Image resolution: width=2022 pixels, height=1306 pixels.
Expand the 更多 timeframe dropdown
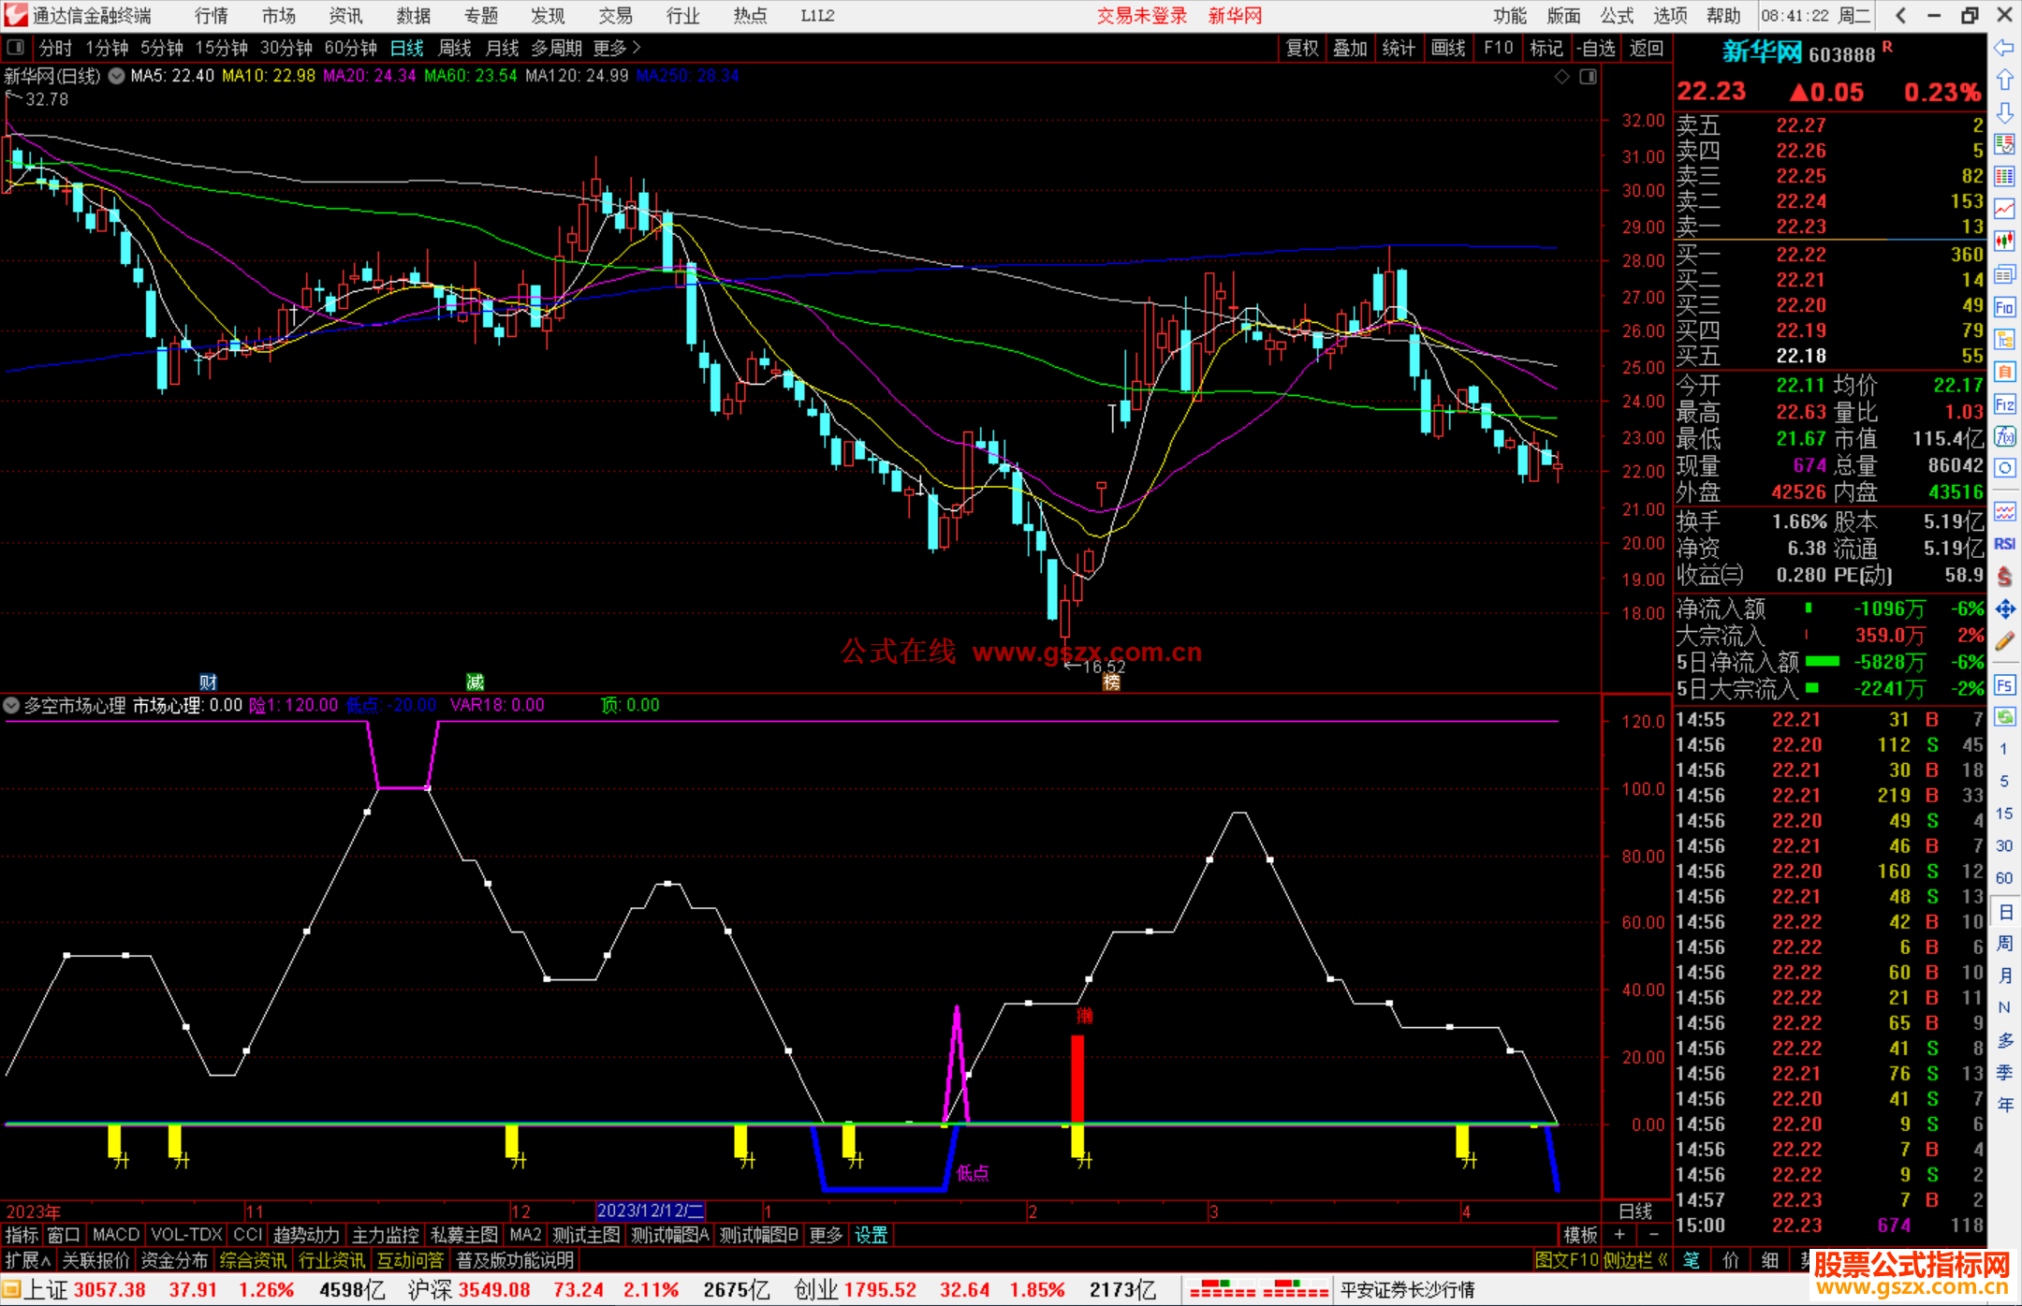pyautogui.click(x=617, y=48)
